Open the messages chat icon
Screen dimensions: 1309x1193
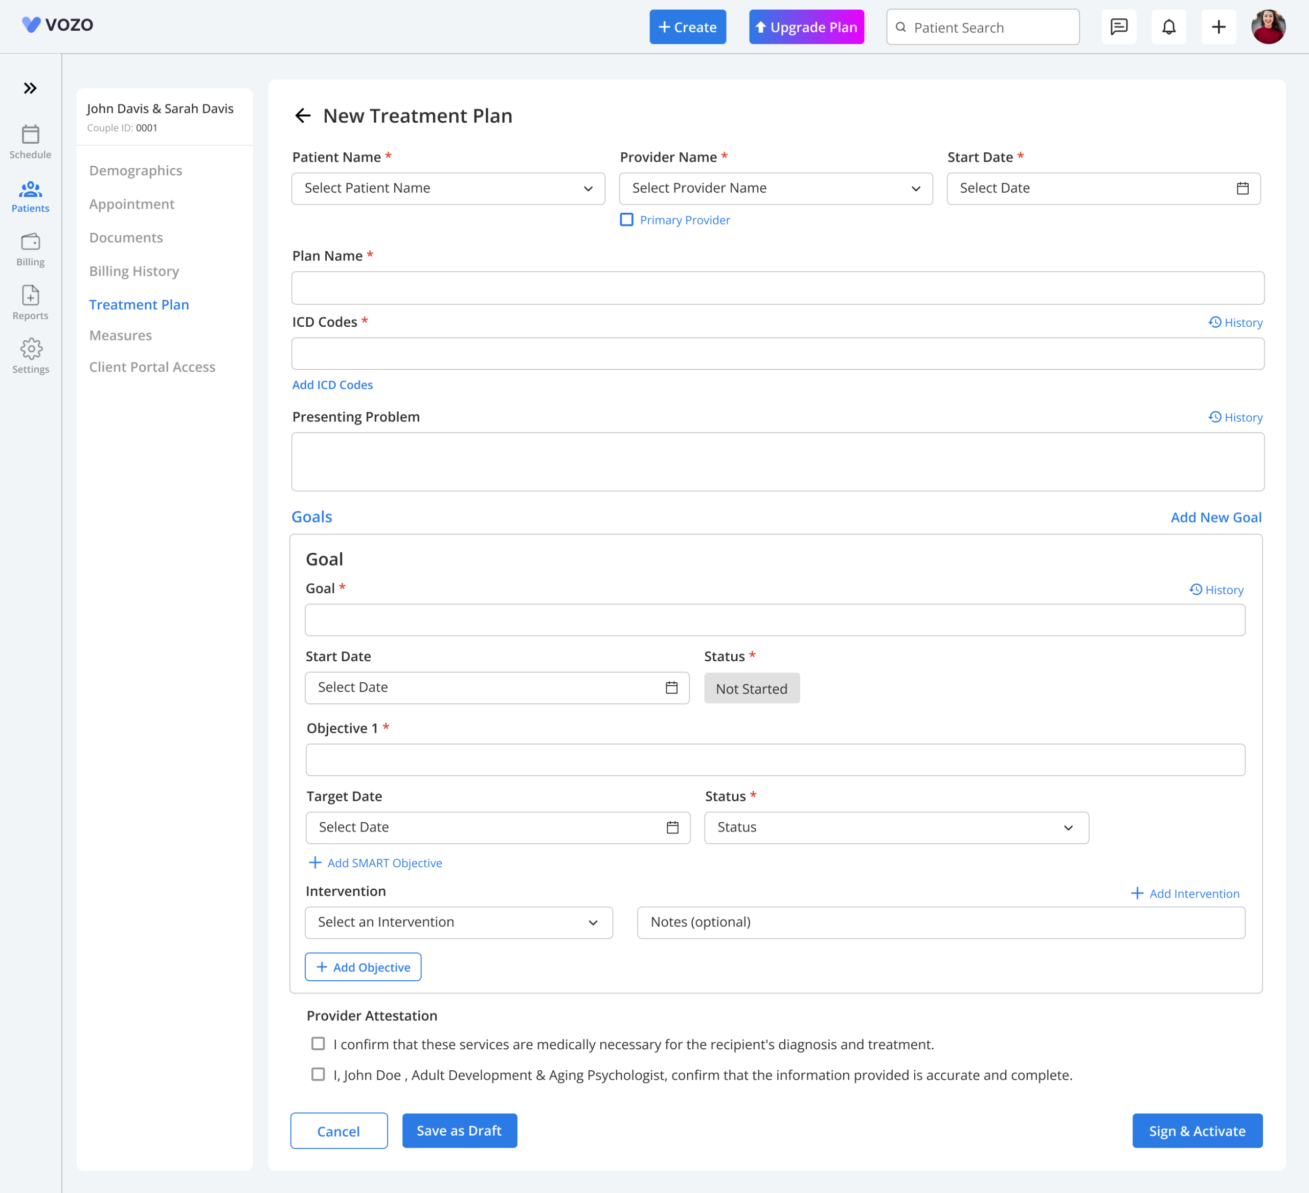coord(1119,27)
